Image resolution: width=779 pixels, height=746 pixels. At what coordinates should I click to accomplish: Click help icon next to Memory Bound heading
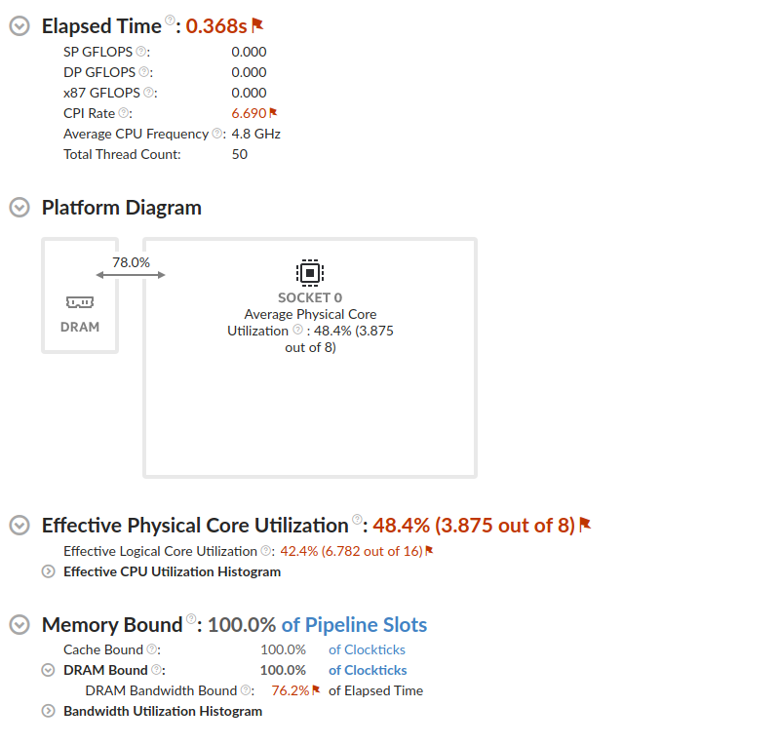[192, 618]
